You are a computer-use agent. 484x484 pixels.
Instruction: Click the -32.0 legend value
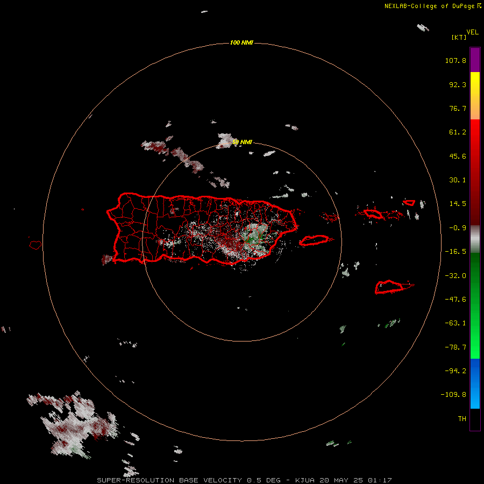click(455, 276)
